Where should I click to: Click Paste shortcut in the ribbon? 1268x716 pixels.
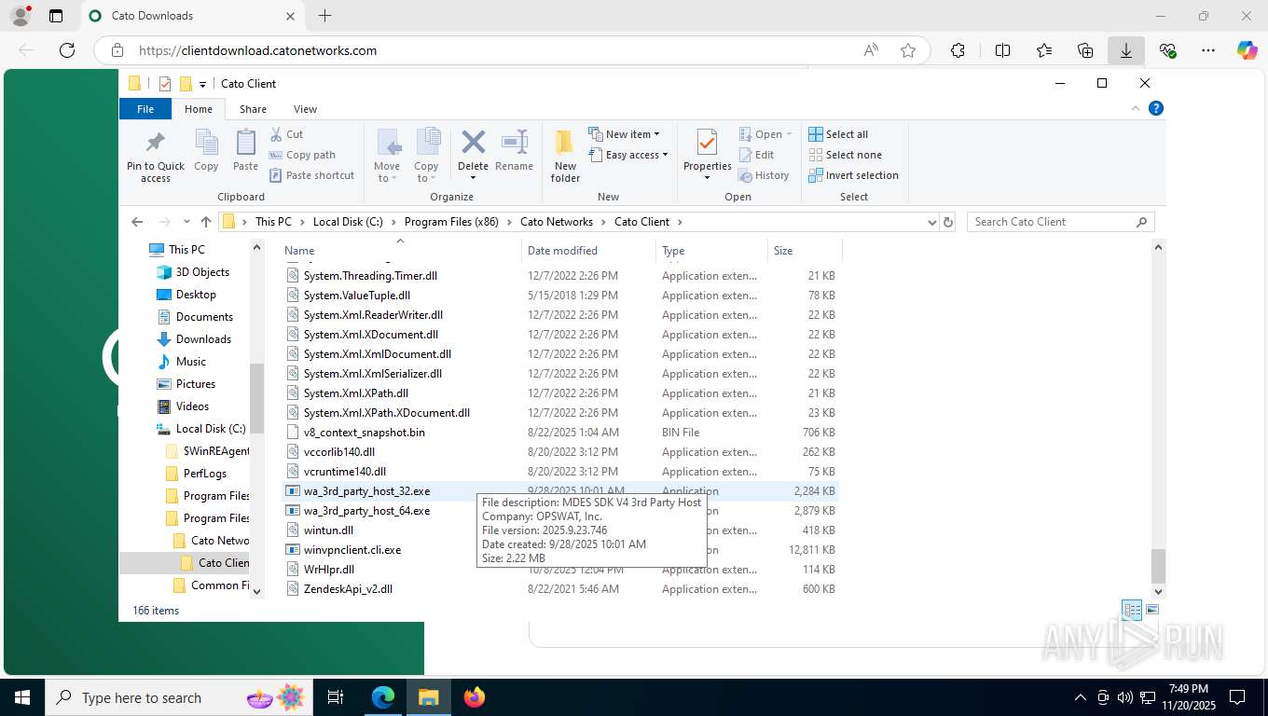(312, 175)
